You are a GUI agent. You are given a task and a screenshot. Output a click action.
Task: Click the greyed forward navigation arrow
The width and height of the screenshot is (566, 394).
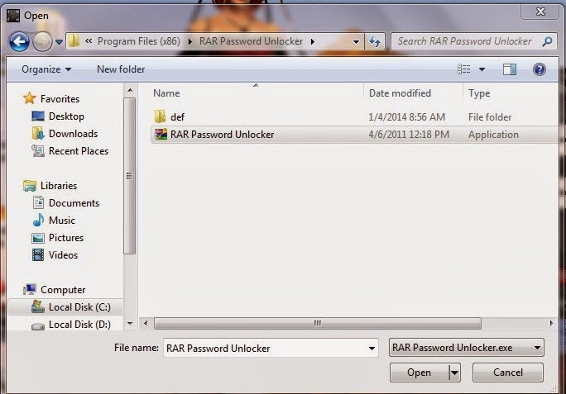(x=42, y=42)
